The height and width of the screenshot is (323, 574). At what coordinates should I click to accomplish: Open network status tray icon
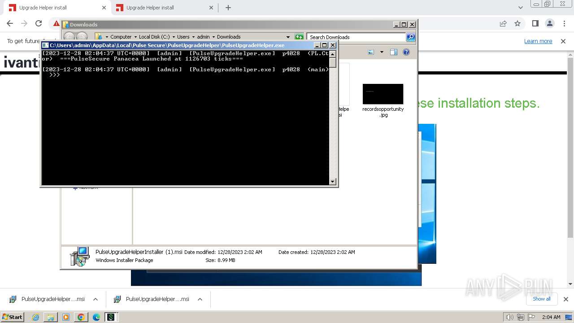click(x=520, y=317)
